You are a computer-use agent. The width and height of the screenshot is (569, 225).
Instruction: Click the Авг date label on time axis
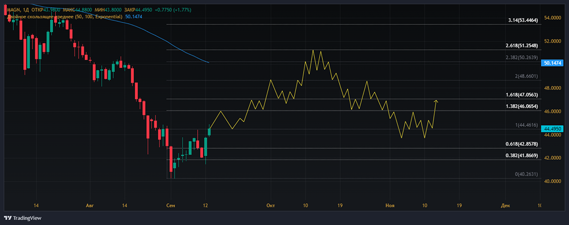(x=89, y=206)
